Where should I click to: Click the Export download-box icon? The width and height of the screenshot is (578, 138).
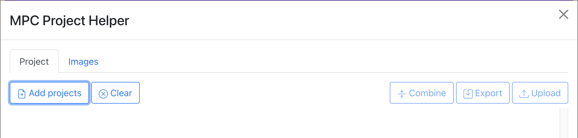(x=468, y=94)
